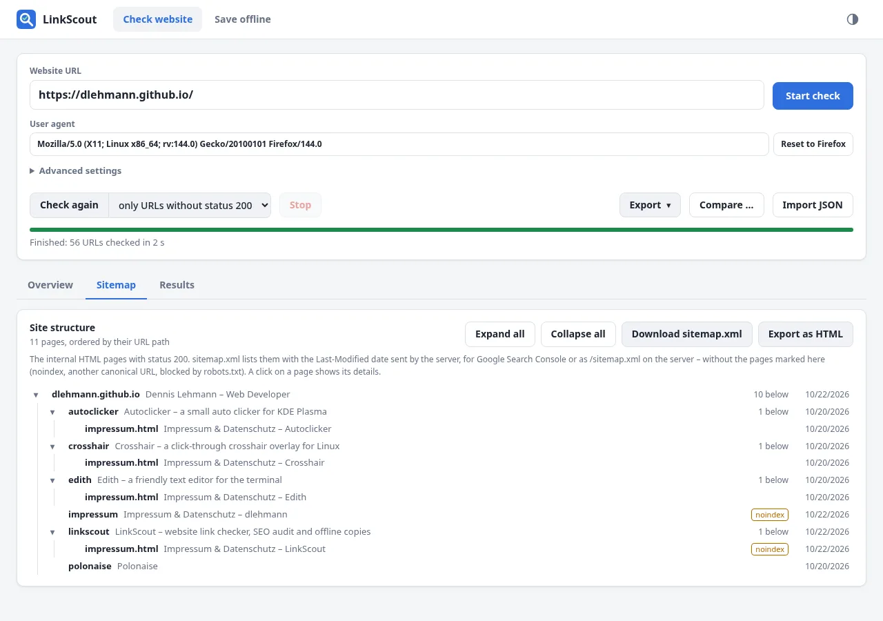Click the Import JSON button
The width and height of the screenshot is (883, 621).
pos(813,205)
